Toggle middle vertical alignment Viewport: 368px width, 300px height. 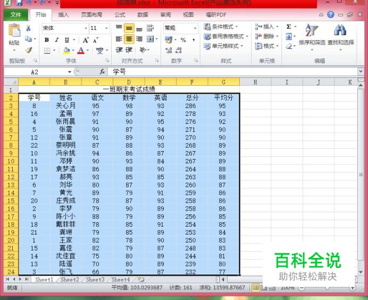tap(129, 28)
